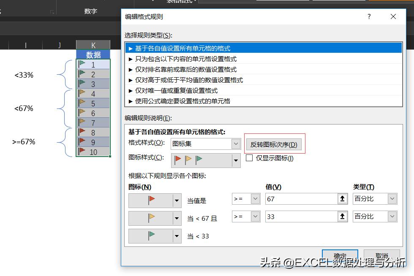Viewport: 414px width, 276px height.
Task: Open the first 百分比 type dropdown
Action: click(x=392, y=198)
